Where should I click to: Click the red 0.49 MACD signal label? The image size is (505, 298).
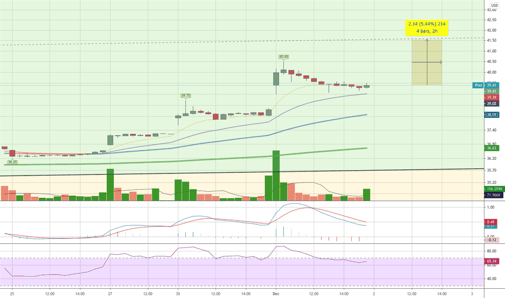pyautogui.click(x=490, y=222)
